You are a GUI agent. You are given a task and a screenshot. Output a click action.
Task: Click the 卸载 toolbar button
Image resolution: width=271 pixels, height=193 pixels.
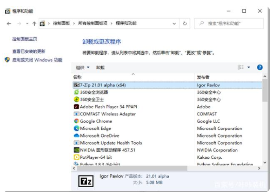pyautogui.click(x=100, y=67)
